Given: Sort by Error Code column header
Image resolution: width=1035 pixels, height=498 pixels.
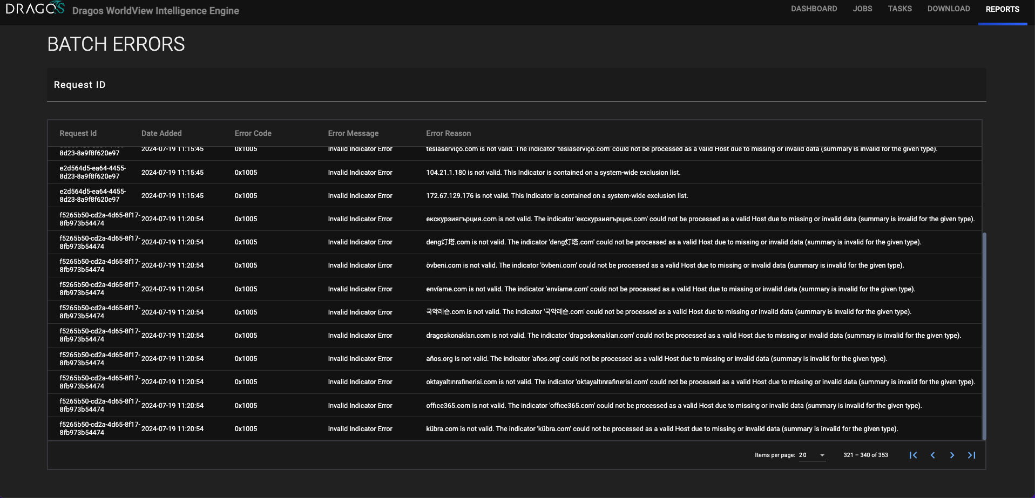Looking at the screenshot, I should pos(253,133).
